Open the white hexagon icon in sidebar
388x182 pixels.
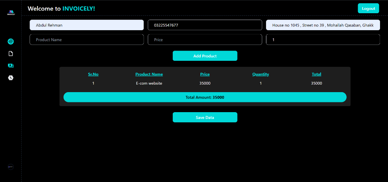click(11, 78)
